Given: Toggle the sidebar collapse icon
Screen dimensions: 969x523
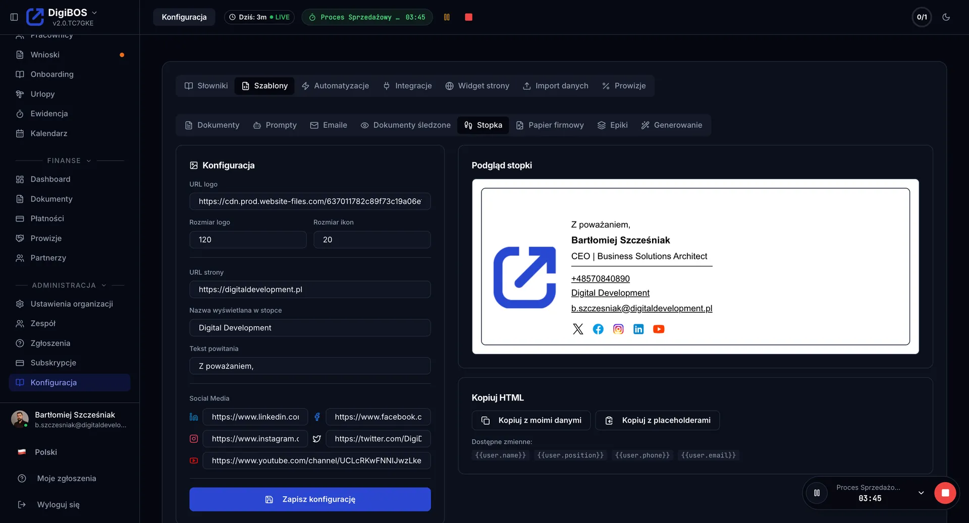Looking at the screenshot, I should tap(14, 17).
